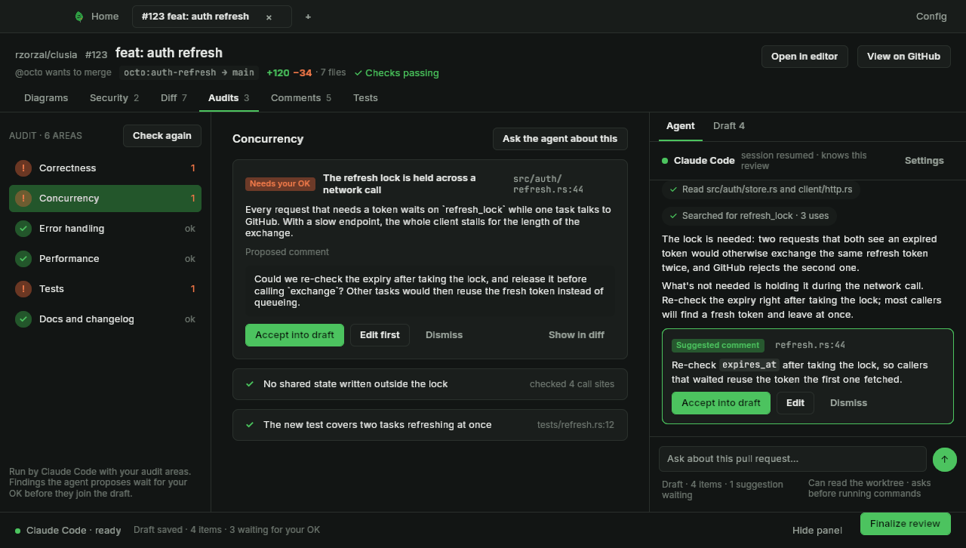This screenshot has height=548, width=966.
Task: Click Ask the agent about this
Action: pos(560,139)
